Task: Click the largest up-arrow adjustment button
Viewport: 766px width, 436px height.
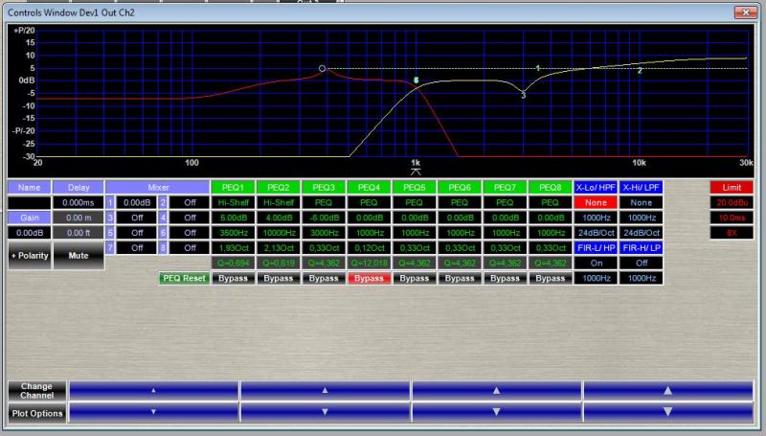Action: [668, 390]
